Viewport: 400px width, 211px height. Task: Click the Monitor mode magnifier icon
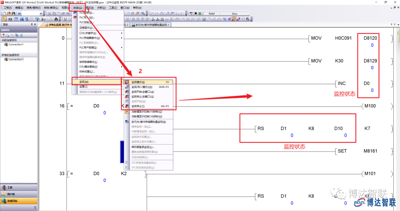point(127,82)
